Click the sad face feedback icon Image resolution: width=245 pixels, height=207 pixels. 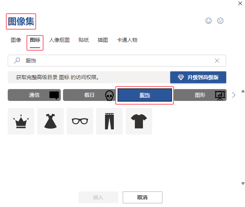(220, 21)
